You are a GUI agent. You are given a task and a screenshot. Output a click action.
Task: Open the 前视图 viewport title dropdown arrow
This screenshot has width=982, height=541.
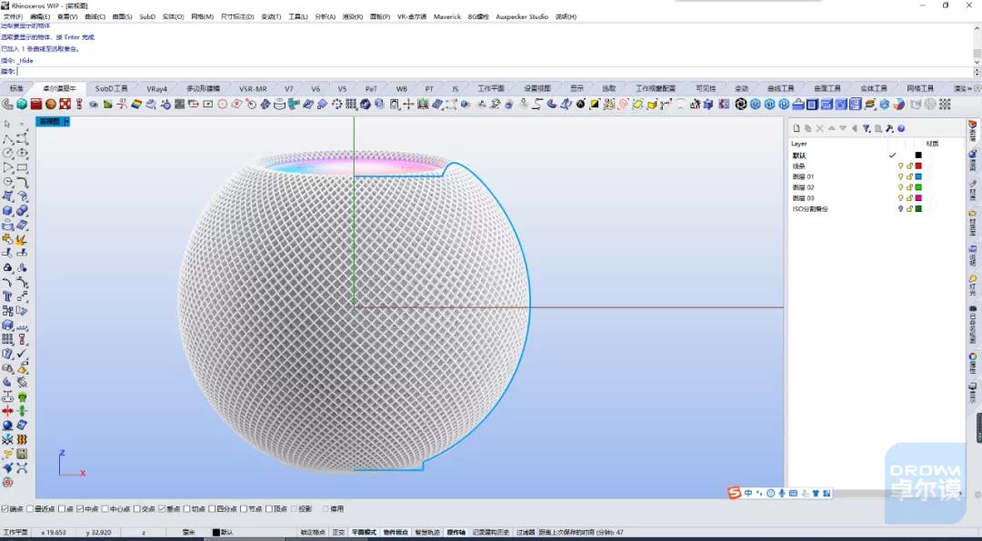(x=67, y=122)
